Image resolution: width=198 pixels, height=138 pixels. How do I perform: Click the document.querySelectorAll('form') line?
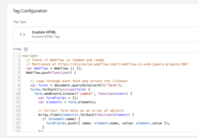(x=76, y=85)
